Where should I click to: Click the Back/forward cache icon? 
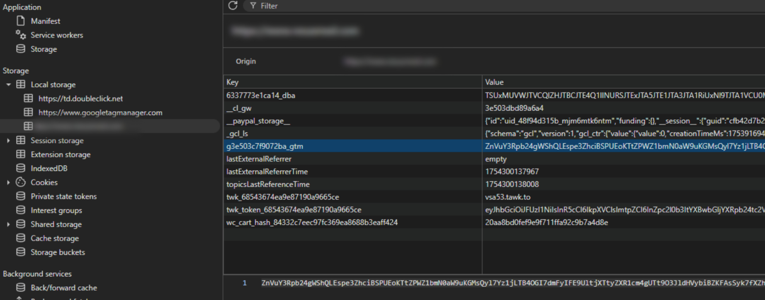tap(20, 288)
